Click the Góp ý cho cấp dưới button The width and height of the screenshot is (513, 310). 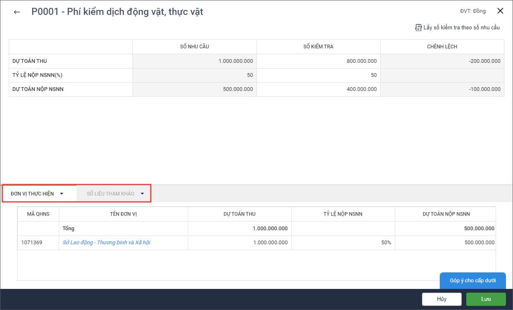(x=472, y=281)
